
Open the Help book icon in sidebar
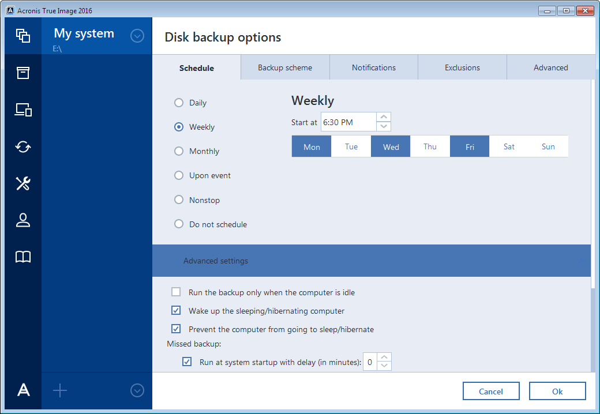pos(22,257)
